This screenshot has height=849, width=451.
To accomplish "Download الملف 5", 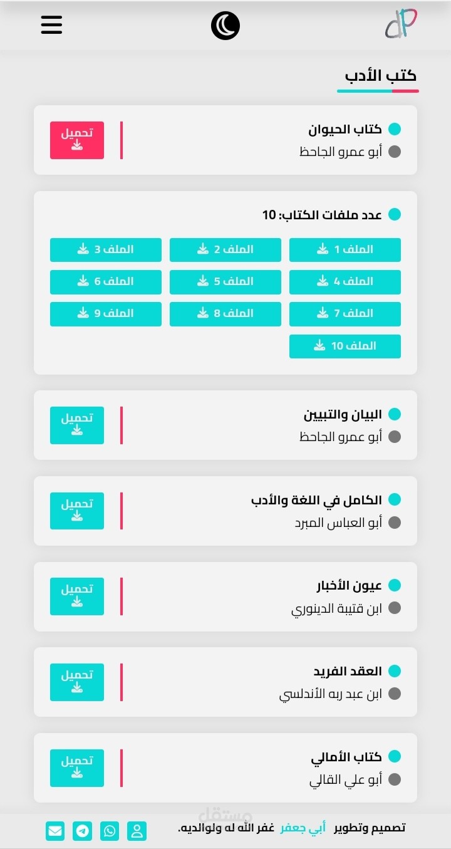I will [x=225, y=282].
